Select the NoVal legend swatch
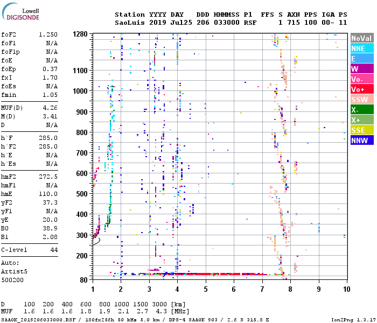Image resolution: width=377 pixels, height=323 pixels. tap(362, 38)
